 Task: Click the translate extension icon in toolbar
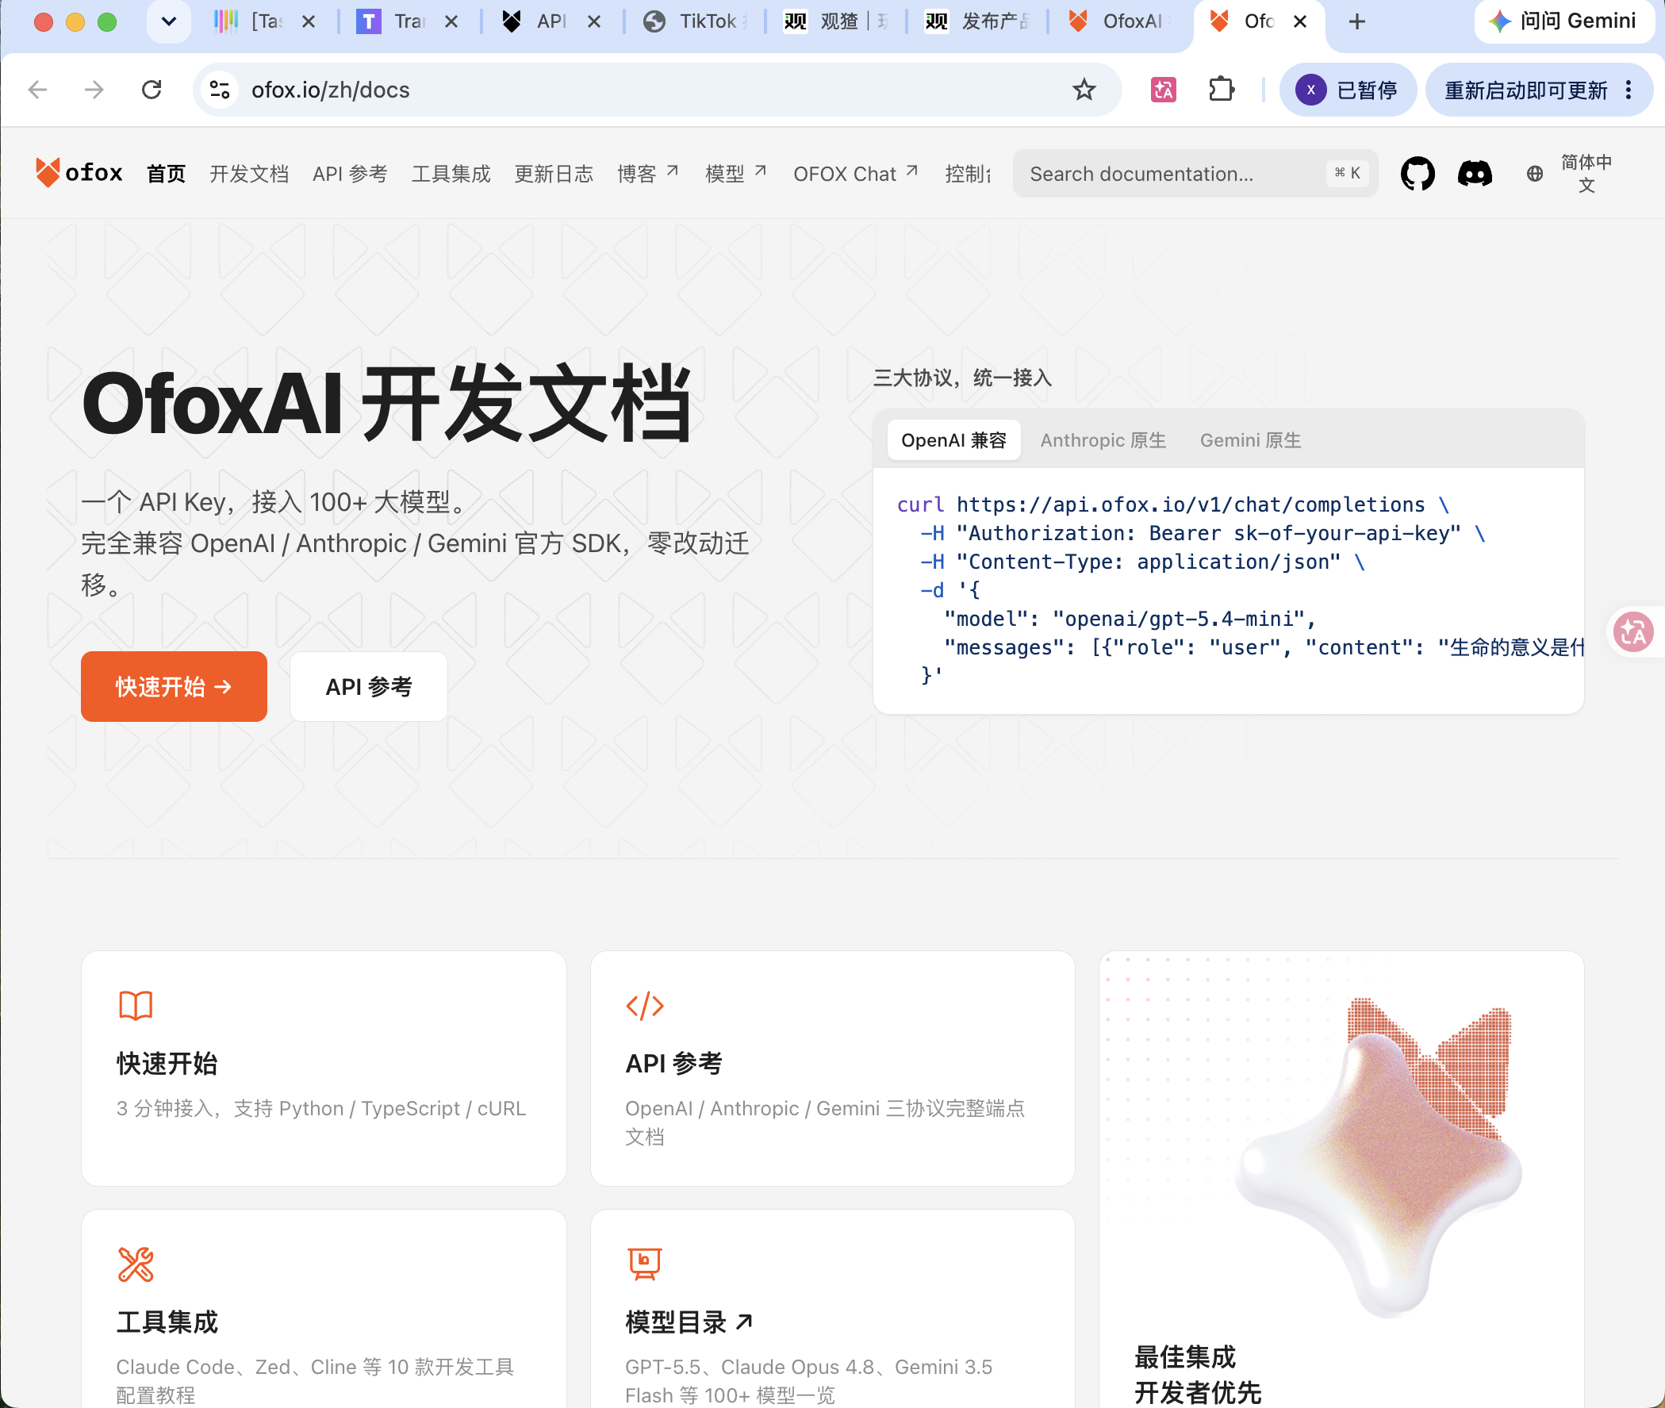1163,90
